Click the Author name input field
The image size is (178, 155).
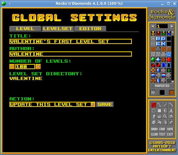(70, 54)
